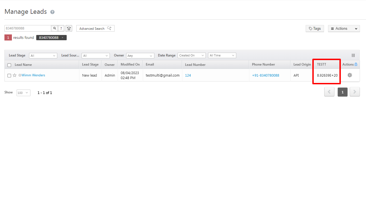Open the Wimm Wenders lead link
The width and height of the screenshot is (366, 200).
point(33,75)
